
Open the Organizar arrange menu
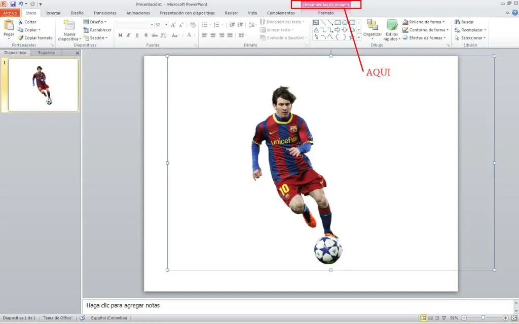(373, 29)
